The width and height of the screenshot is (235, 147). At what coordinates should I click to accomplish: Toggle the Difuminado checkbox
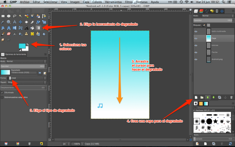tap(2, 93)
